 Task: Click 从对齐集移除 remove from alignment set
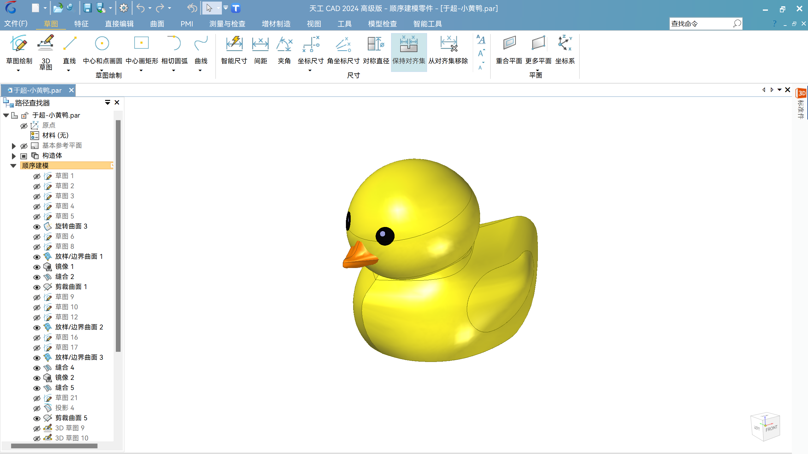(x=448, y=50)
